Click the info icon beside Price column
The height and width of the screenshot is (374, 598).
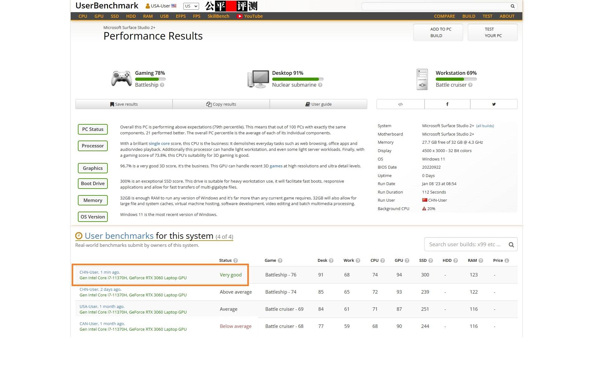click(x=507, y=261)
